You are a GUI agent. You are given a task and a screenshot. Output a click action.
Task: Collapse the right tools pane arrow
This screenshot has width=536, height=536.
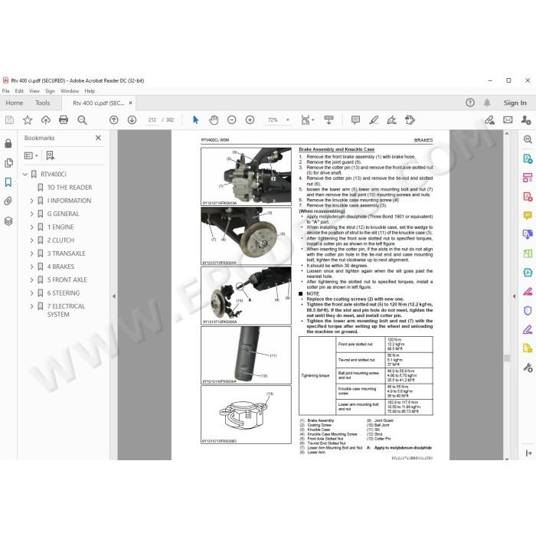pos(514,296)
